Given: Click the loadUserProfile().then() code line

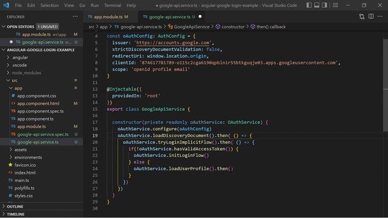Looking at the screenshot, I should point(183,168).
